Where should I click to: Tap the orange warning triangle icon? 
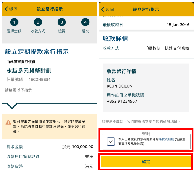tap(8, 122)
